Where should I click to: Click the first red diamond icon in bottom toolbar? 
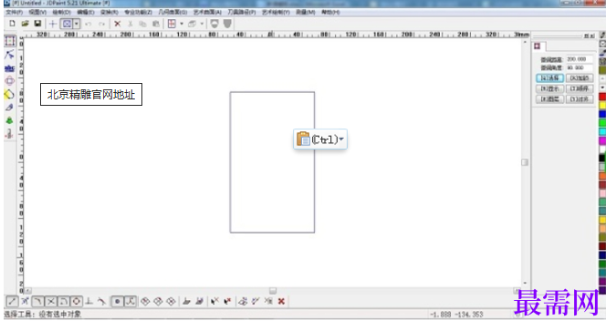(145, 302)
